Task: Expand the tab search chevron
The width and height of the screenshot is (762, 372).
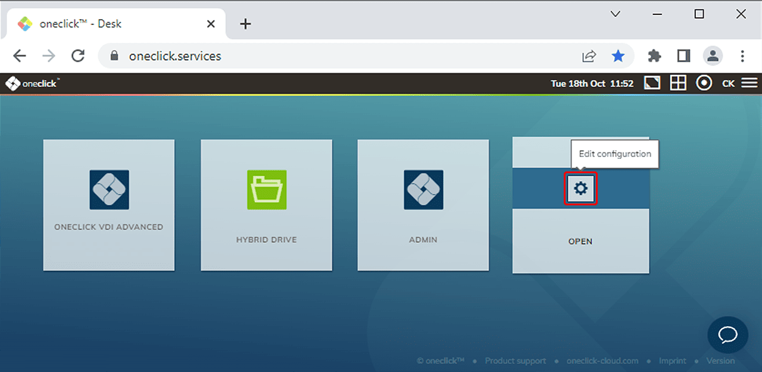Action: pos(616,14)
